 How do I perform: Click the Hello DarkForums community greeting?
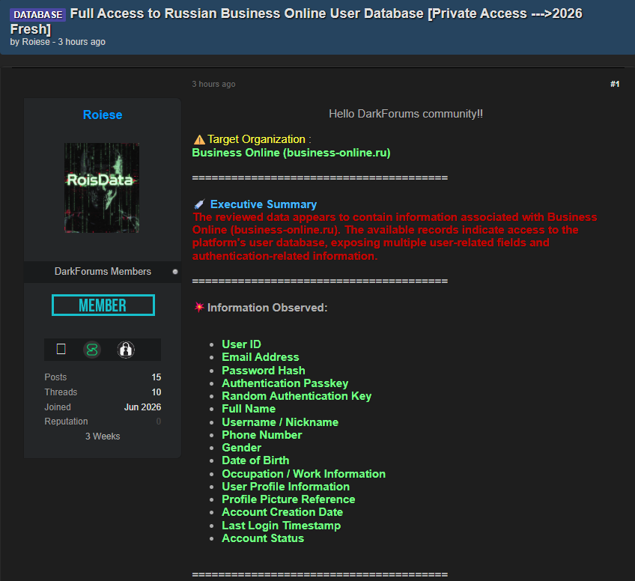tap(406, 114)
